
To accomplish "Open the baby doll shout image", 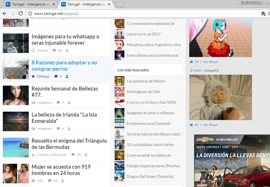I will [221, 97].
